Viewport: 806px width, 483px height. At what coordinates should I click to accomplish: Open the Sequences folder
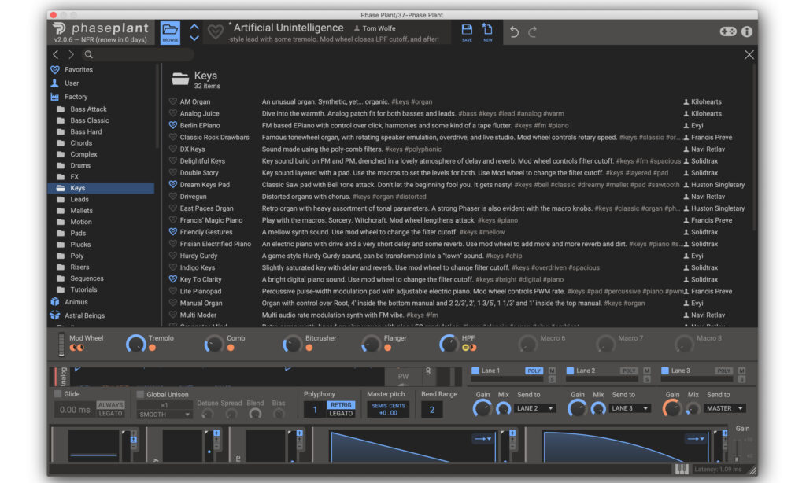click(x=87, y=278)
